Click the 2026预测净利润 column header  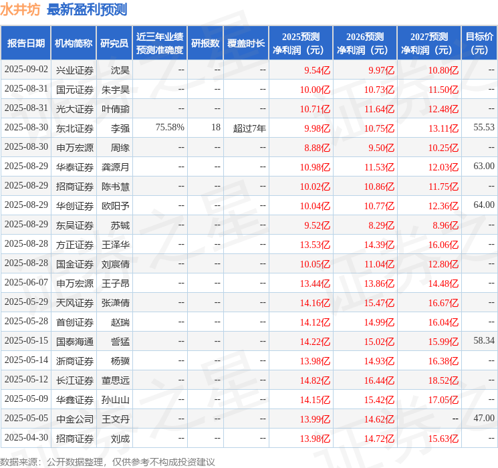pyautogui.click(x=365, y=43)
